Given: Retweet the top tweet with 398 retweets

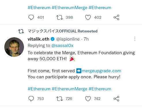Looking at the screenshot, I should click(x=60, y=18).
